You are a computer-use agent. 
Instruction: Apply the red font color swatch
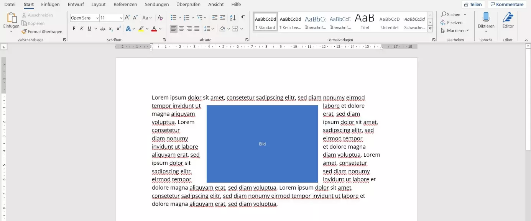tap(154, 29)
